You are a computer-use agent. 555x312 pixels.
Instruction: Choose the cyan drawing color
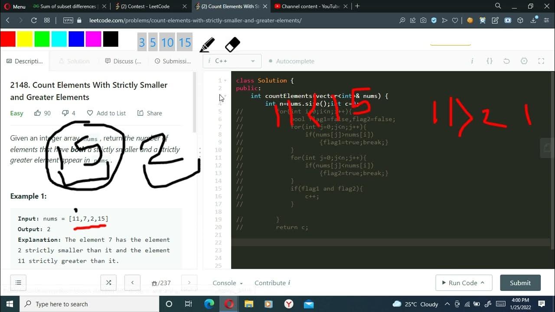point(59,39)
